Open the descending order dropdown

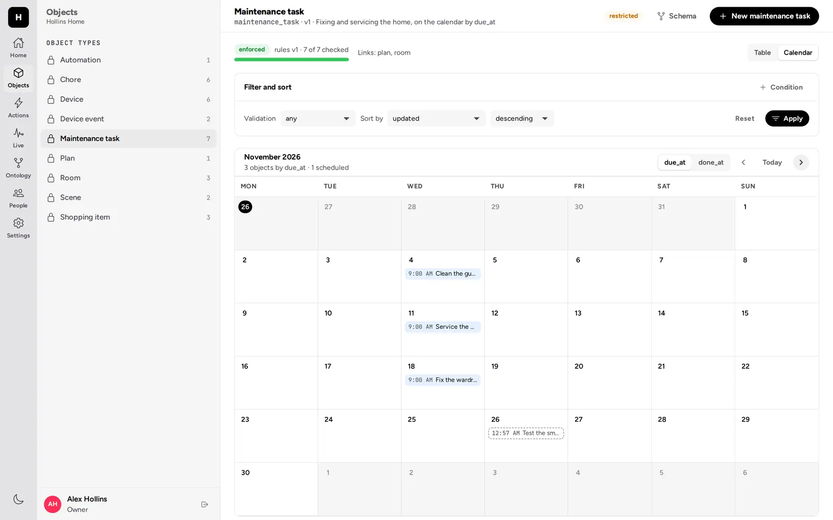pos(522,119)
